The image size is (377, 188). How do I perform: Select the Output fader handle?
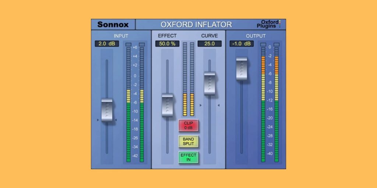(242, 69)
